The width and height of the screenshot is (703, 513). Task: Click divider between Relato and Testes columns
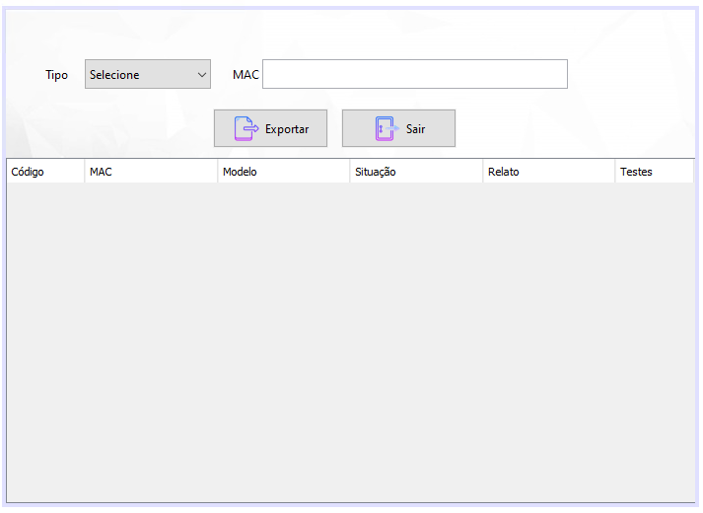click(x=614, y=172)
